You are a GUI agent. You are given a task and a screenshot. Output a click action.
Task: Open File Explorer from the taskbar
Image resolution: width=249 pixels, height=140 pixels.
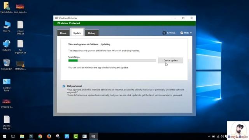tap(22, 136)
